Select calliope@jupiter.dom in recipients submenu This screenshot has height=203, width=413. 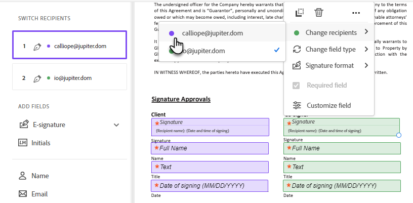(x=222, y=33)
